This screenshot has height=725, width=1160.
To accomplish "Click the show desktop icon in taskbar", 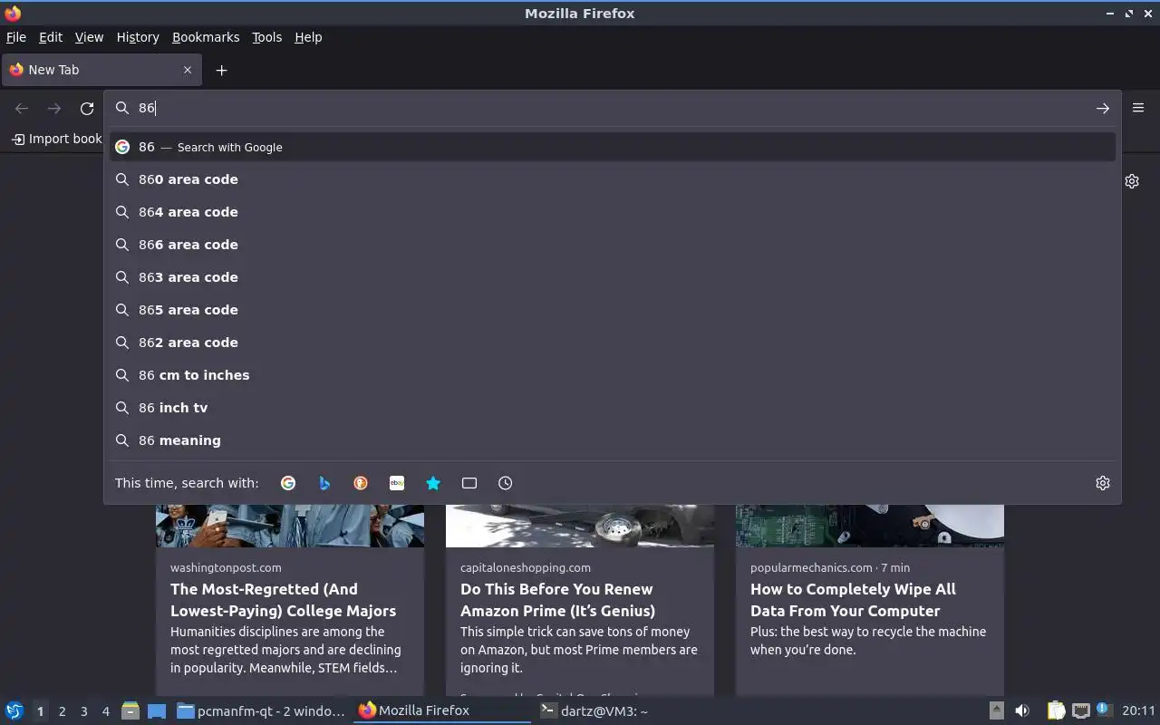I will [157, 710].
